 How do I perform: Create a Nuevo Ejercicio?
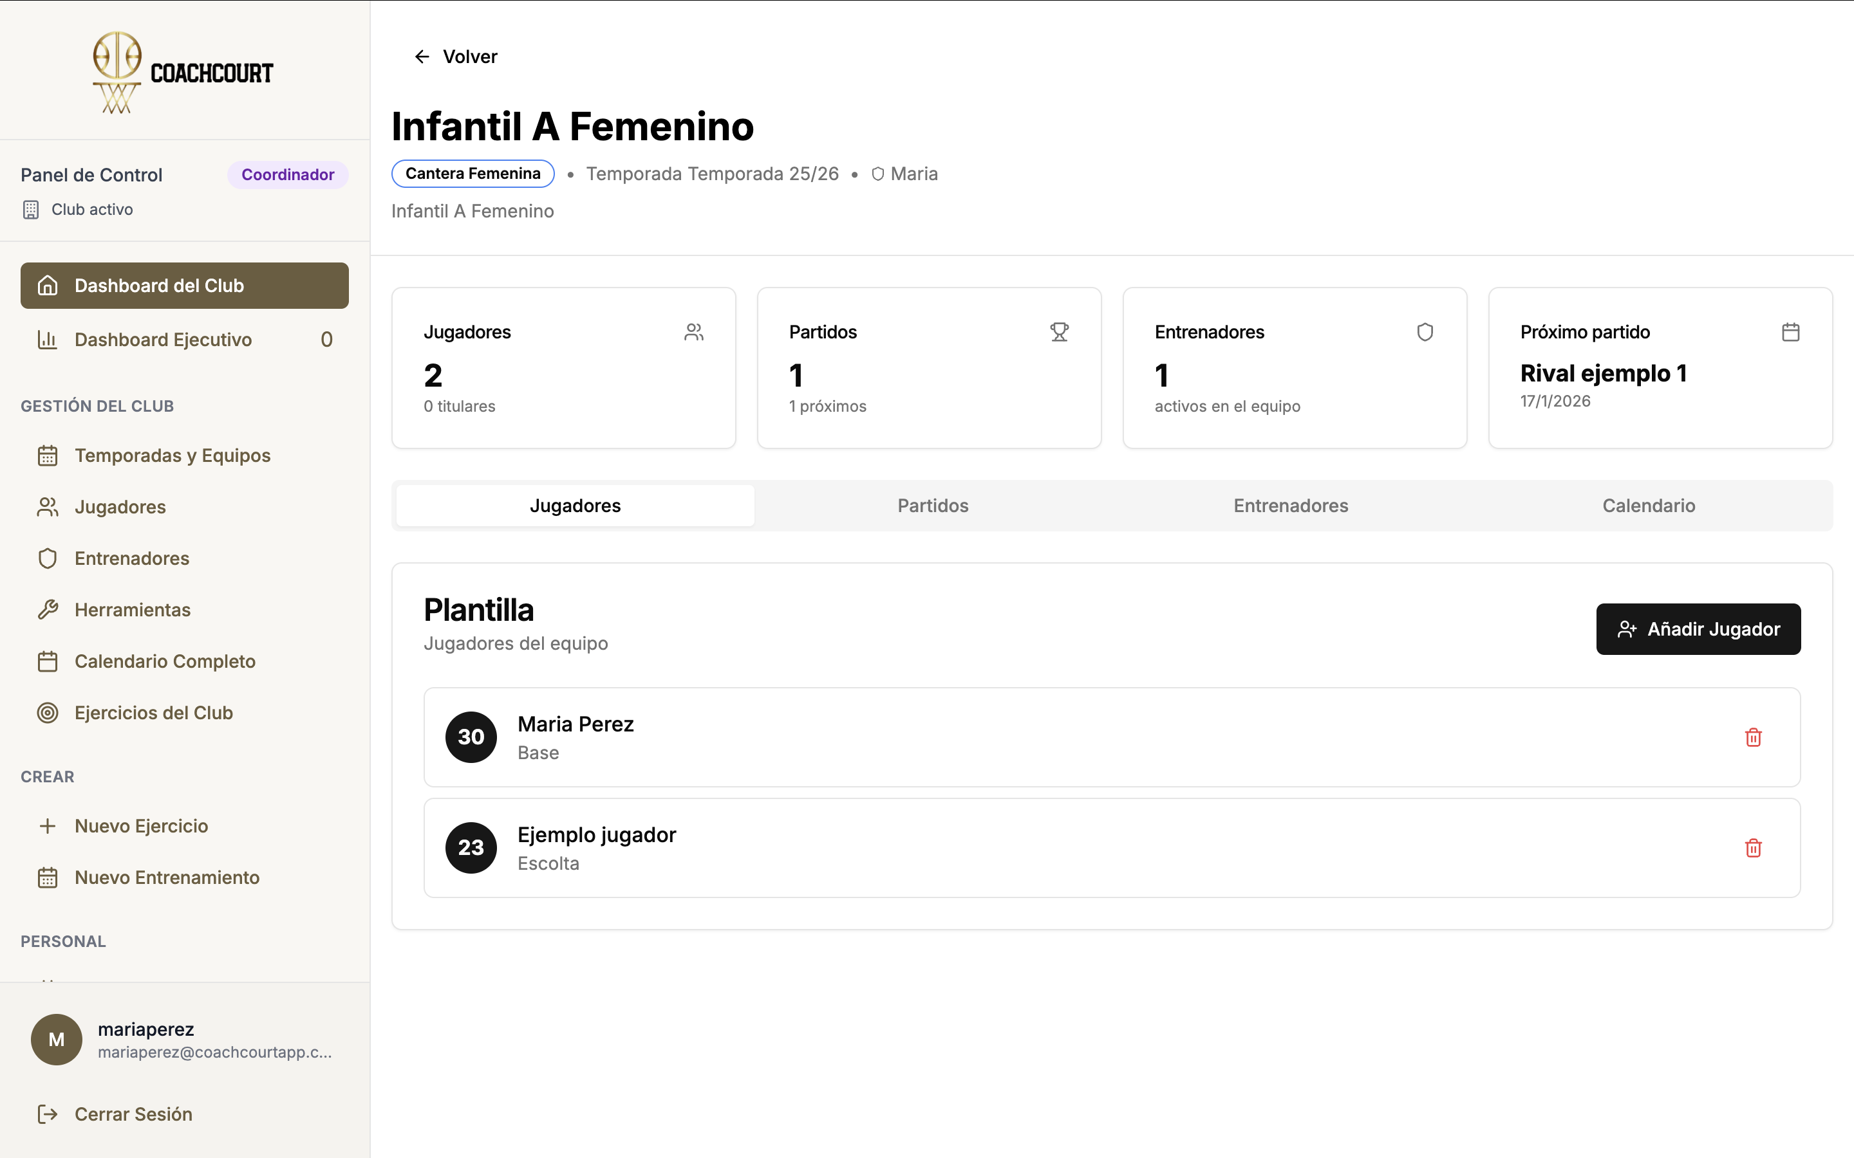141,825
